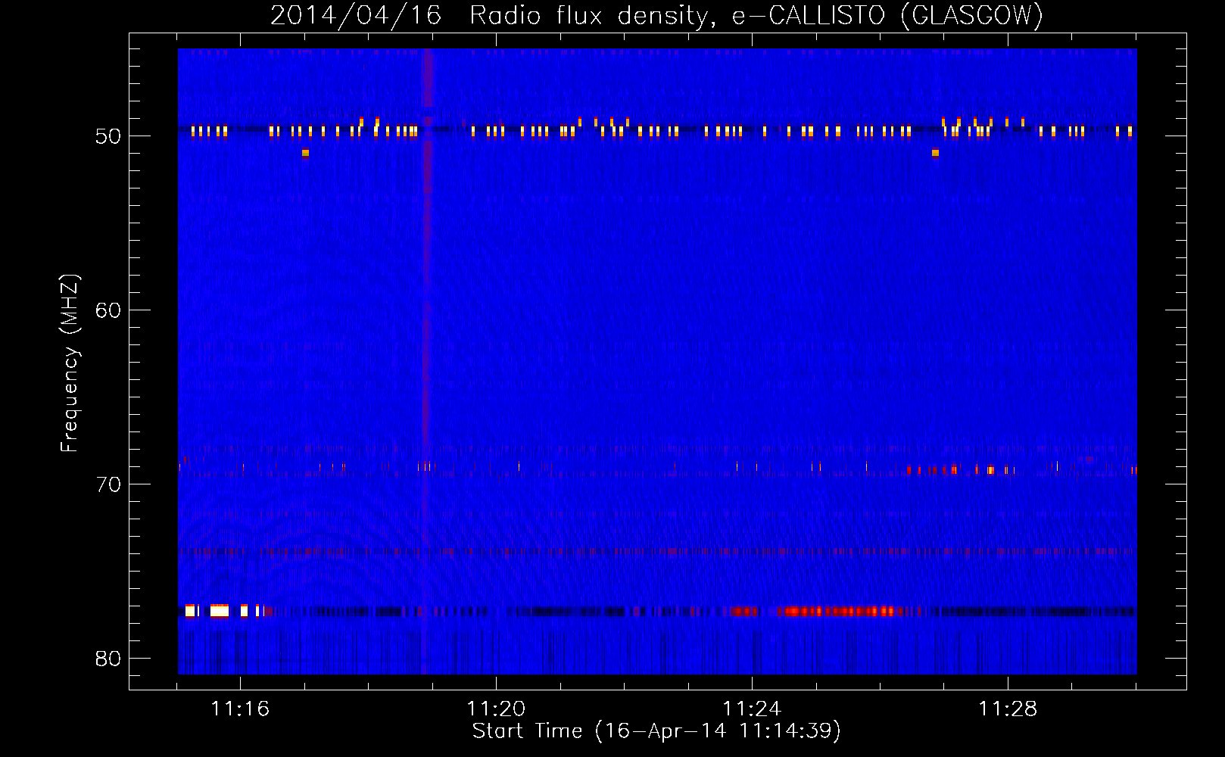1225x757 pixels.
Task: Click the 11:24 time axis label
Action: pyautogui.click(x=752, y=709)
